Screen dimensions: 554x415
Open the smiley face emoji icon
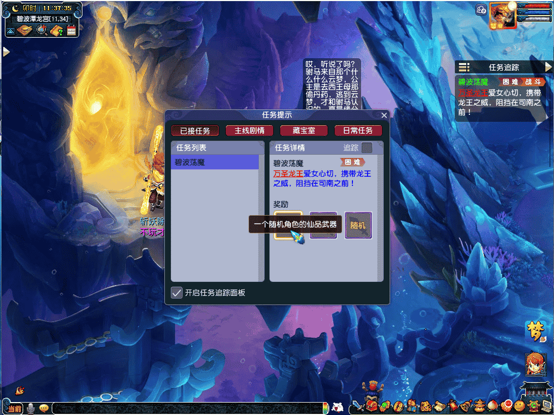tap(519, 405)
